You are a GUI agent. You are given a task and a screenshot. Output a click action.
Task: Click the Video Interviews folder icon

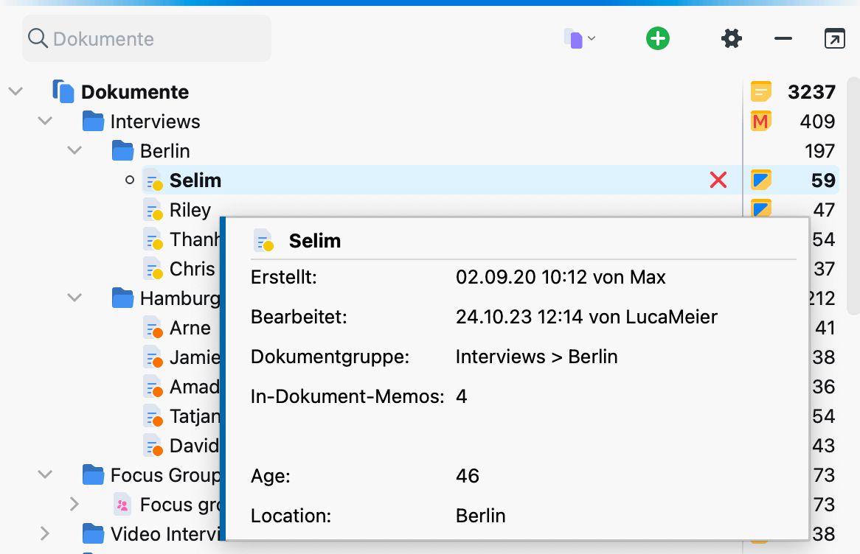point(93,534)
